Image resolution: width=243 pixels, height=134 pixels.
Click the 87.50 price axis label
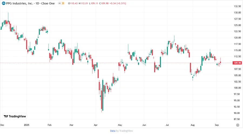click(x=237, y=119)
